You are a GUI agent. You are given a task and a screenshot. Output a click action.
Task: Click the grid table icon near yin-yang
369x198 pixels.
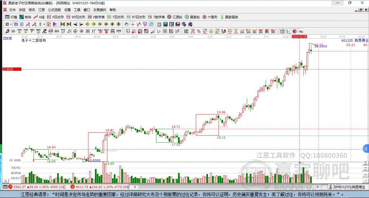[282, 31]
